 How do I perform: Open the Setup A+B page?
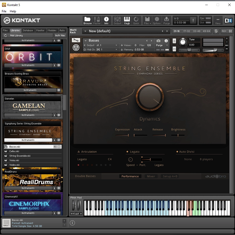(170, 176)
